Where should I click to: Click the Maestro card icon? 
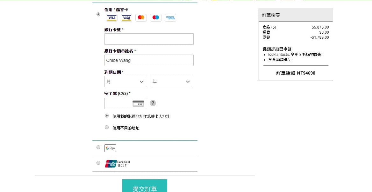[155, 18]
